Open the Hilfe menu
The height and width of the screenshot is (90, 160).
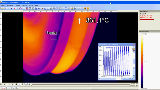[36, 5]
